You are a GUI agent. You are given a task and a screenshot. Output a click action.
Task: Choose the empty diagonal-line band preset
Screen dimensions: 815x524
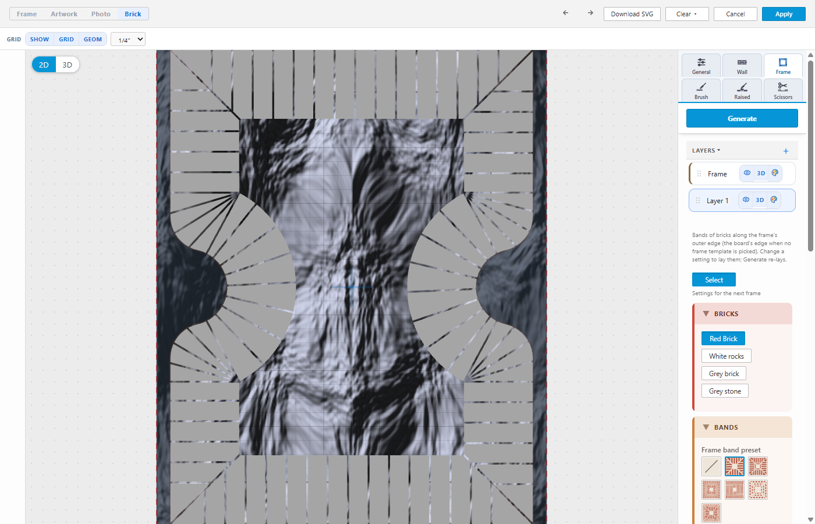click(x=711, y=466)
